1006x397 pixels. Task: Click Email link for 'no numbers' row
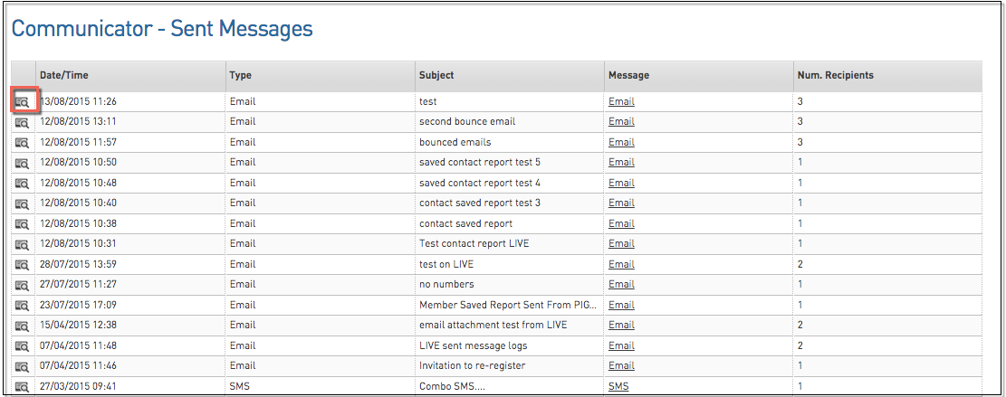tap(621, 284)
